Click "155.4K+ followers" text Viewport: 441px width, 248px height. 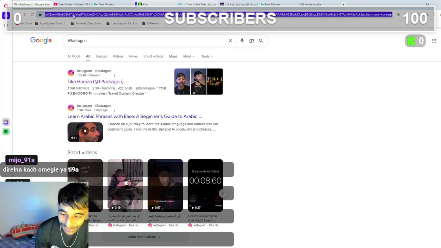[89, 75]
